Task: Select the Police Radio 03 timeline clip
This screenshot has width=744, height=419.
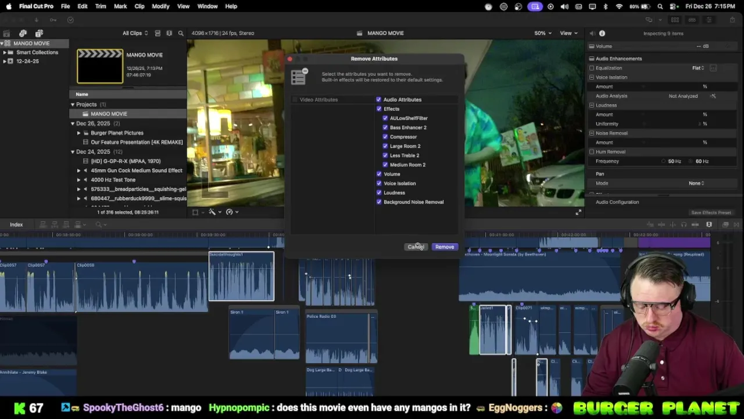Action: tap(342, 338)
